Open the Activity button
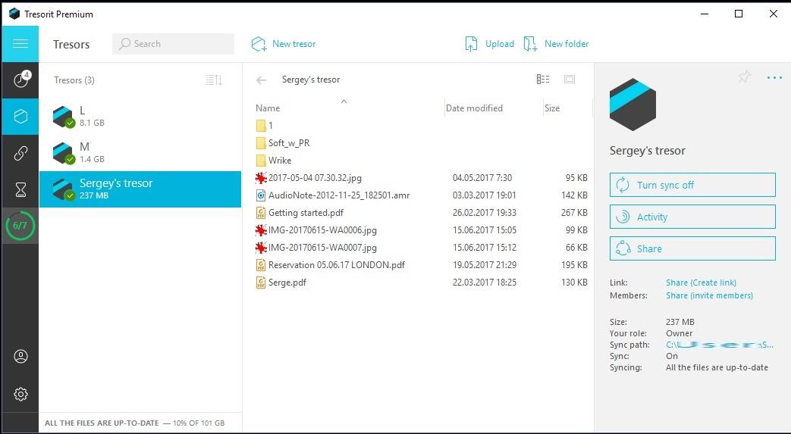The image size is (791, 434). 692,217
